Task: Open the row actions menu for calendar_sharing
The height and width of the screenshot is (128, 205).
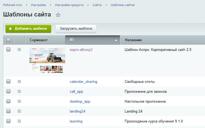Action: 19,81
